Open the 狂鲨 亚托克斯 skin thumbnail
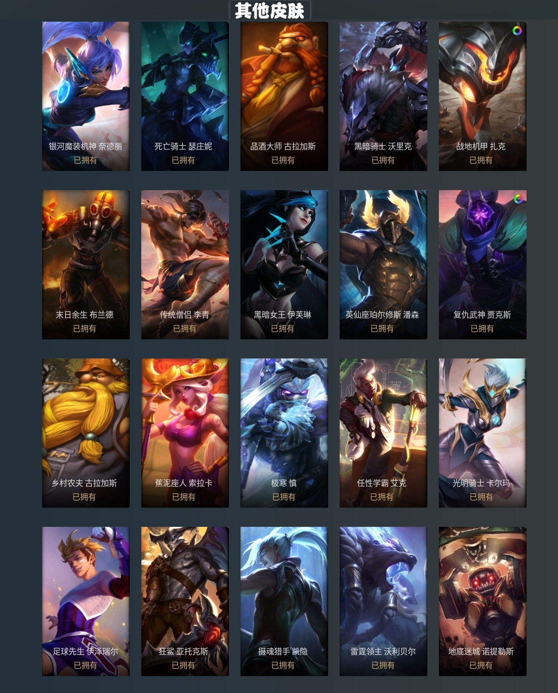 [x=185, y=601]
